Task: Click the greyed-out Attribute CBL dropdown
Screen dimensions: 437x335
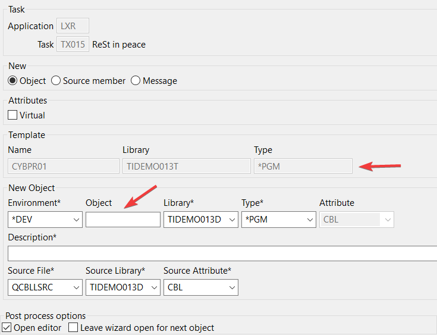Action: tap(356, 220)
